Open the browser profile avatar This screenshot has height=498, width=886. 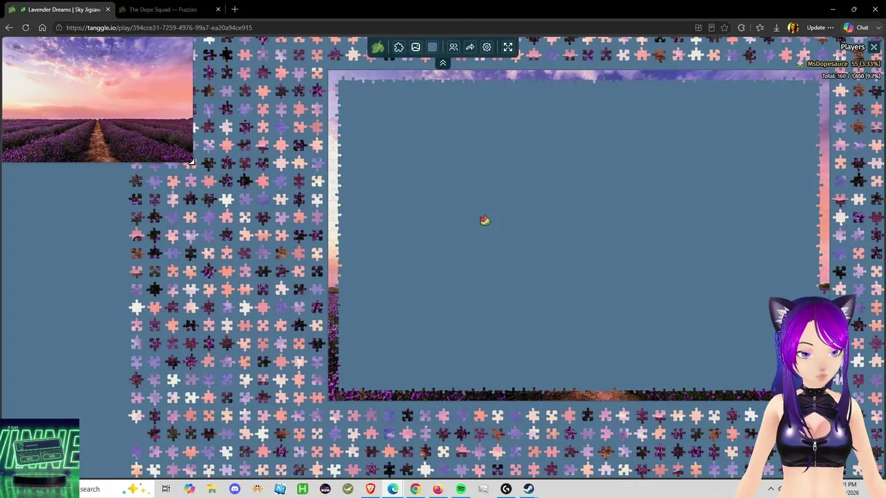[x=793, y=28]
